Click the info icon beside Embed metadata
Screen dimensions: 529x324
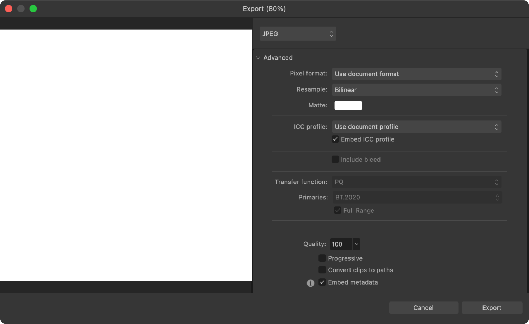(310, 283)
